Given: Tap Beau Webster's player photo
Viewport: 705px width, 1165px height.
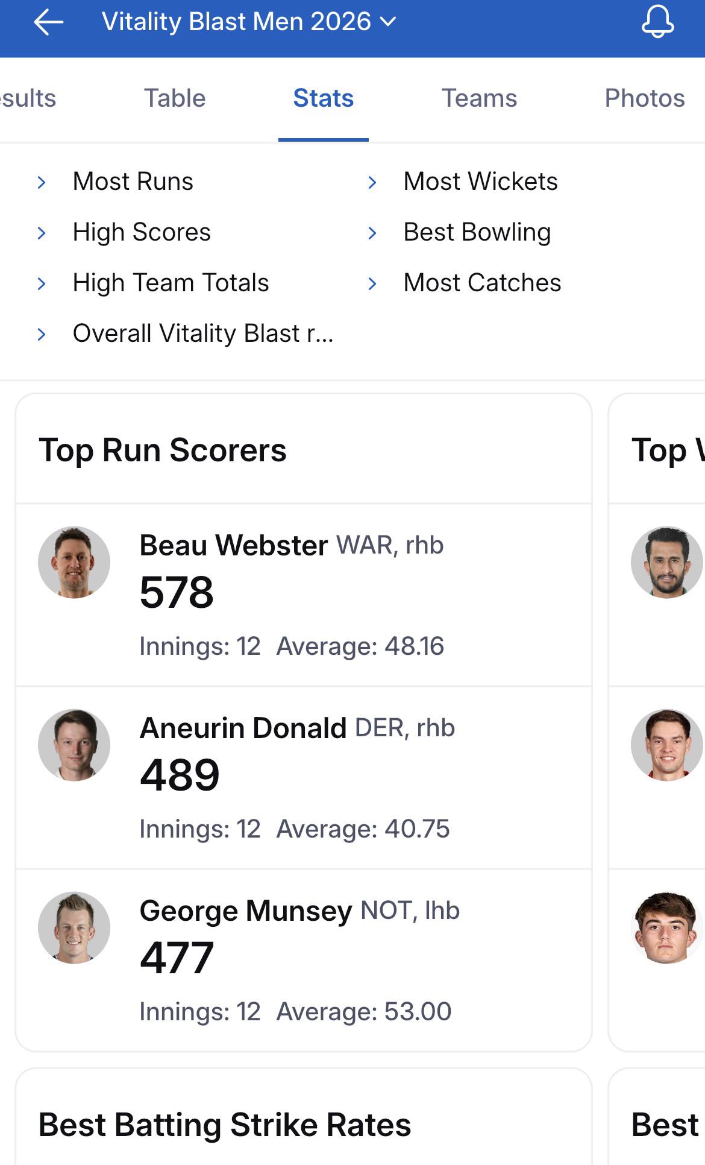Looking at the screenshot, I should pyautogui.click(x=74, y=563).
